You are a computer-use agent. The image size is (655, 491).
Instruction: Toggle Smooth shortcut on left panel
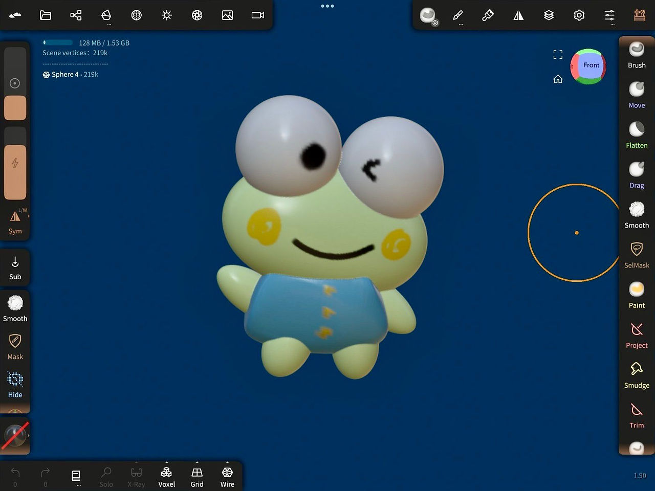(15, 308)
